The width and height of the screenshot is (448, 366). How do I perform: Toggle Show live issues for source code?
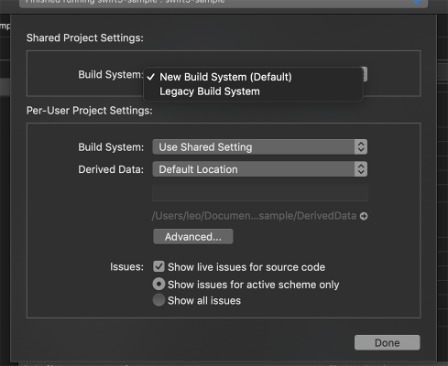point(158,266)
